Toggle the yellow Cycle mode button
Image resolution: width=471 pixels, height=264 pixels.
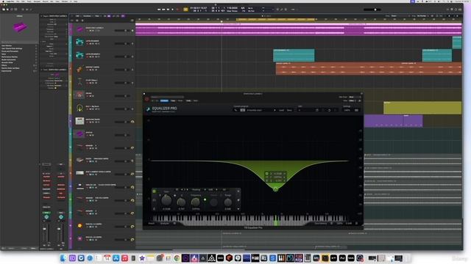pyautogui.click(x=185, y=10)
